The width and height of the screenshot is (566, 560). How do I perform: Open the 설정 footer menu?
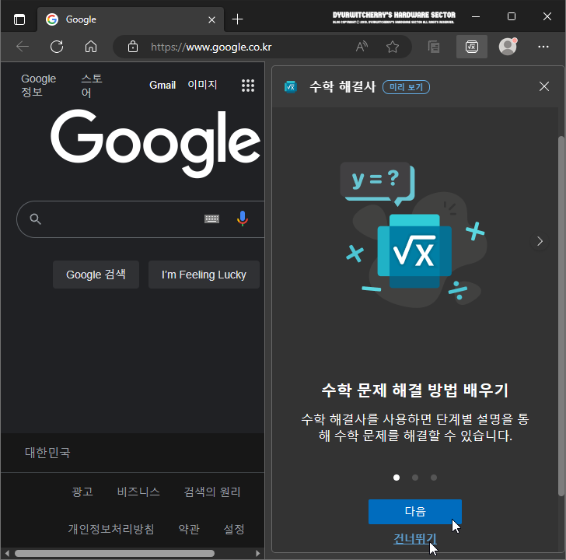[234, 529]
